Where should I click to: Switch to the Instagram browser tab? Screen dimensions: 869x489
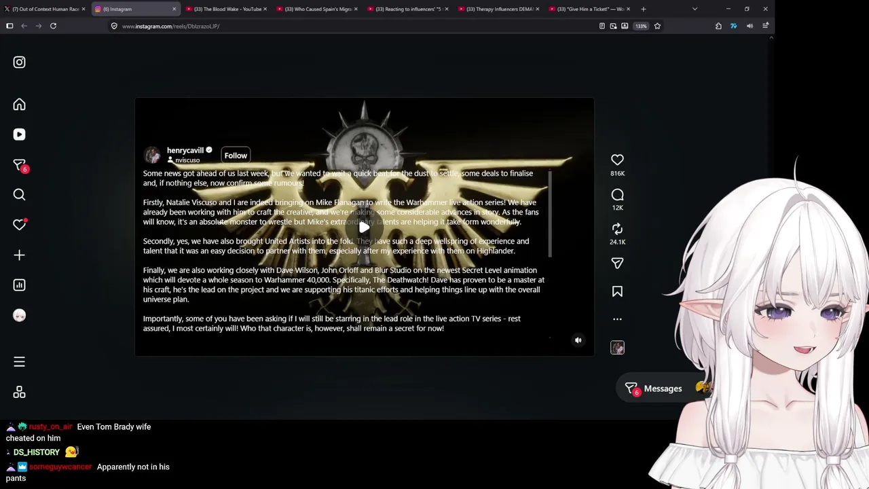tap(135, 9)
